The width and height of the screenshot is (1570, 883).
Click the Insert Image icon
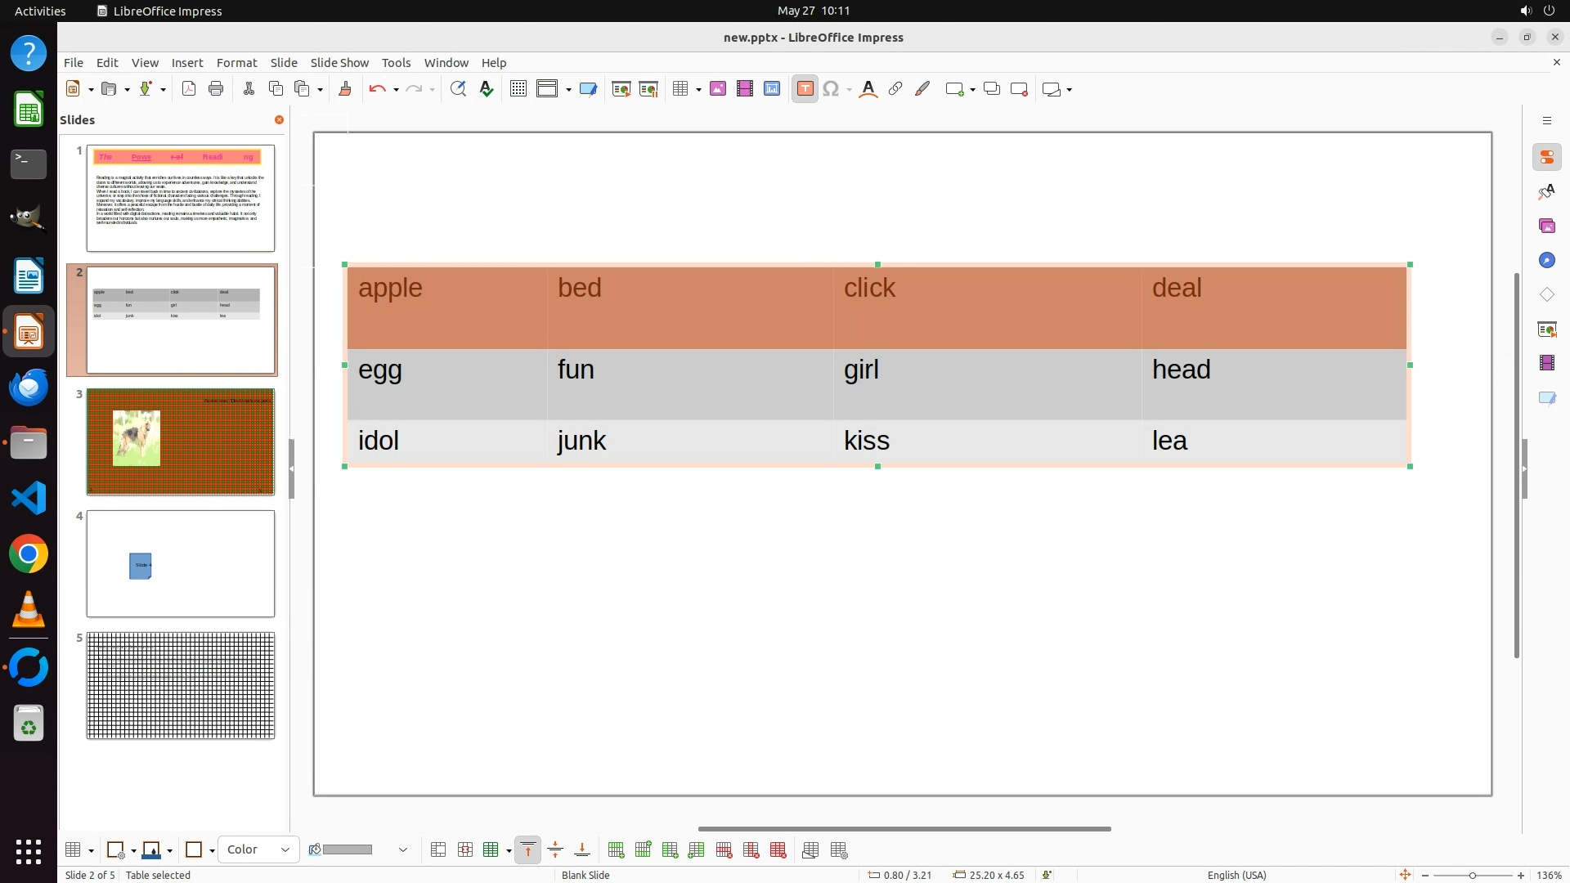tap(718, 89)
